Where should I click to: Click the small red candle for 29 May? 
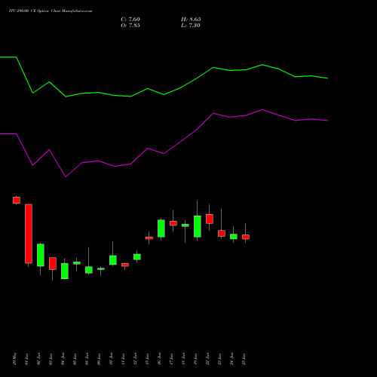click(x=17, y=200)
